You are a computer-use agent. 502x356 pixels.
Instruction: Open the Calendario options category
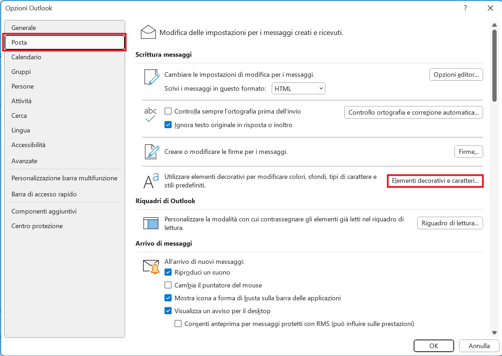click(x=65, y=57)
